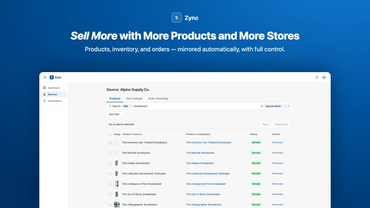The image size is (370, 208).
Task: Click the Product in destination column header
Action: click(x=198, y=134)
